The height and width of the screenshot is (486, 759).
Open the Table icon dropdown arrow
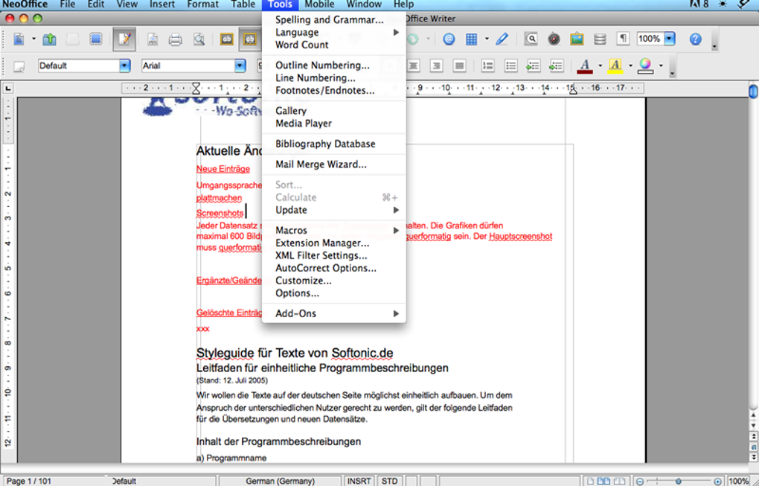(x=487, y=39)
